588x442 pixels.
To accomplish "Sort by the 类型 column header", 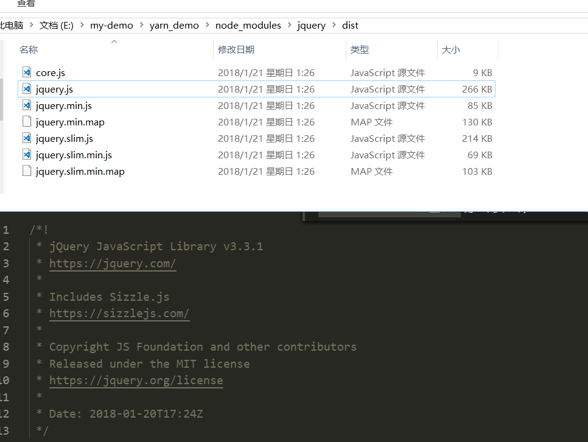I will pyautogui.click(x=360, y=50).
